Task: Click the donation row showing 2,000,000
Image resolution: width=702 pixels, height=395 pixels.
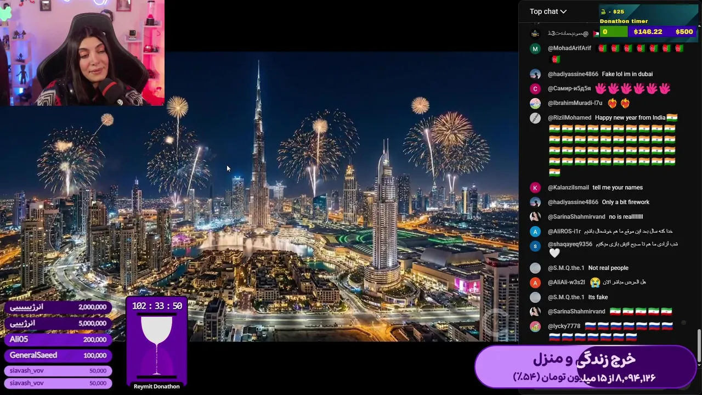Action: 58,307
